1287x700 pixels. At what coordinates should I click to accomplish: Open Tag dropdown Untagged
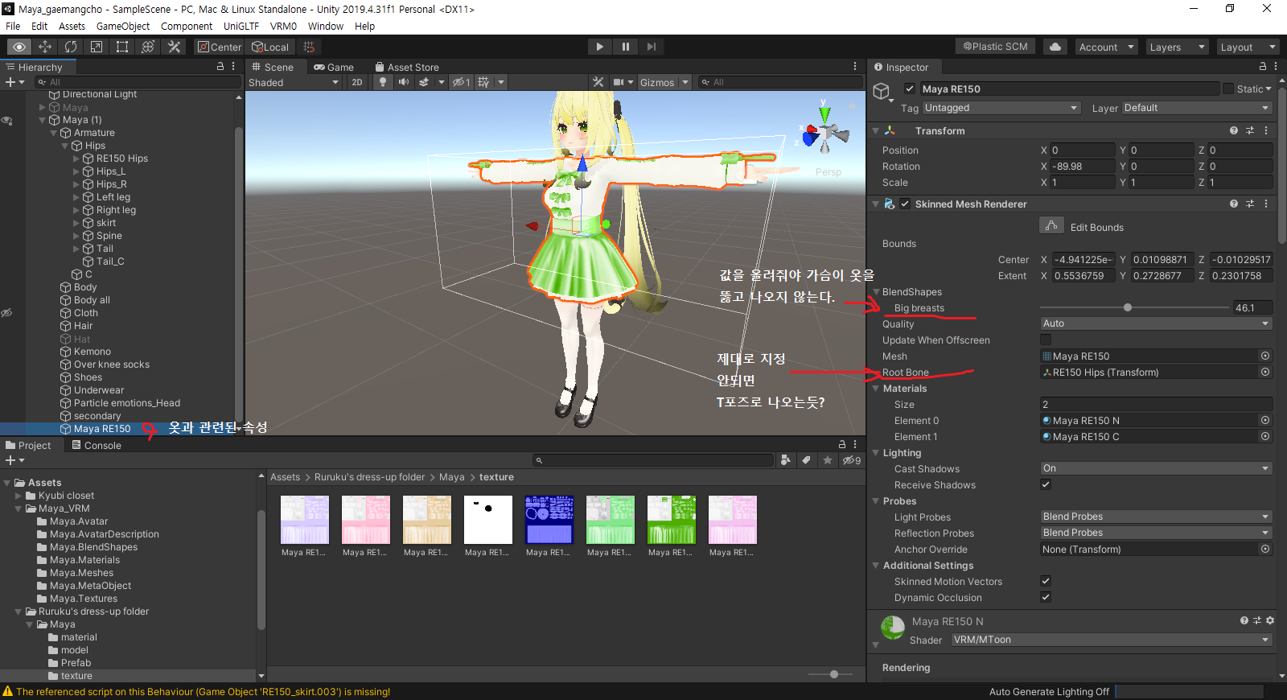(1001, 108)
